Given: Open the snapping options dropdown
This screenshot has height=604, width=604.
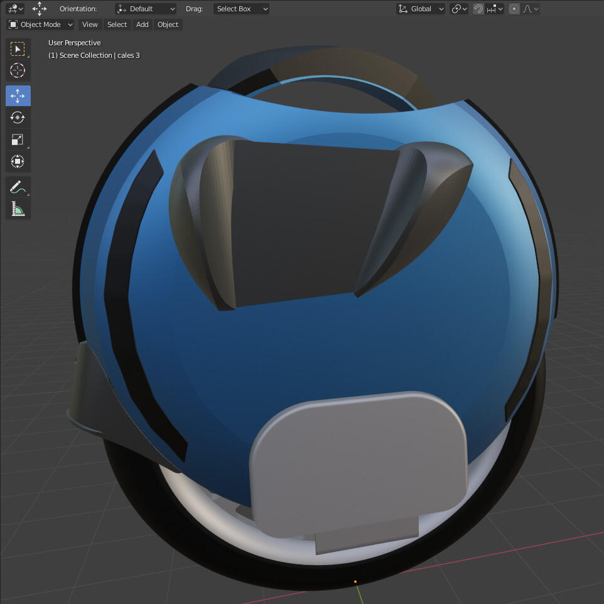Looking at the screenshot, I should (495, 9).
